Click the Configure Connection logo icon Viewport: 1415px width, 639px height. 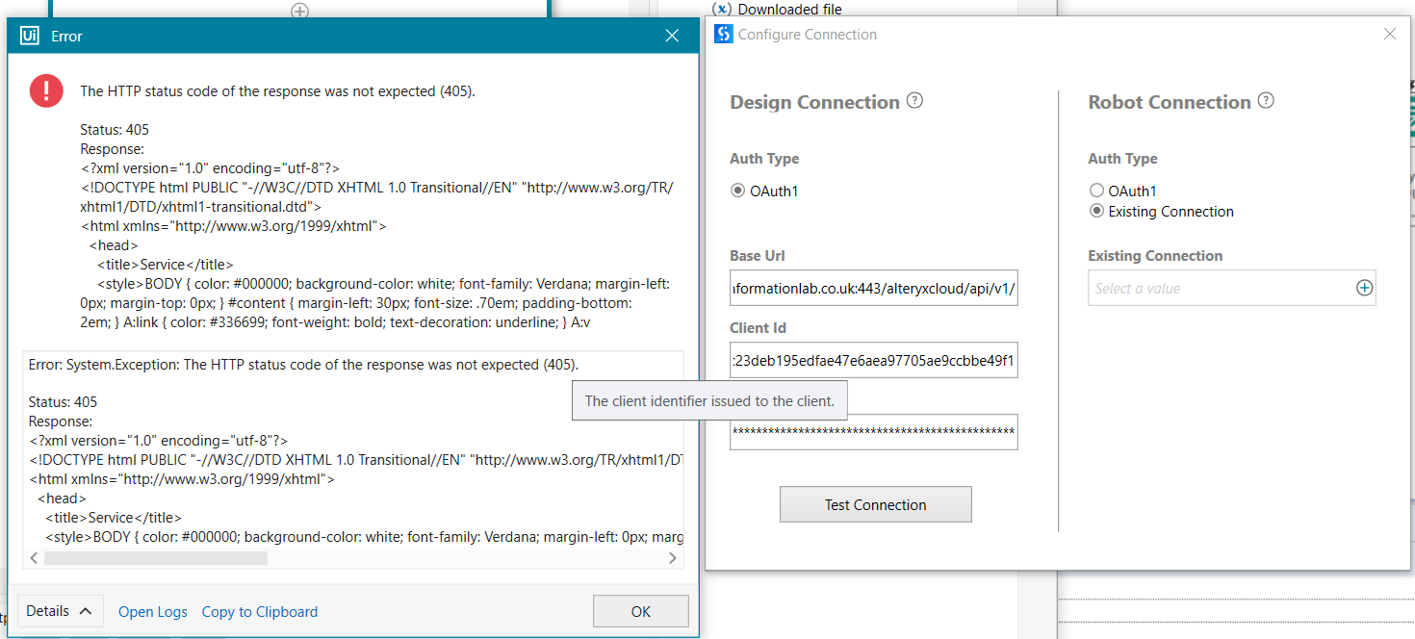724,35
